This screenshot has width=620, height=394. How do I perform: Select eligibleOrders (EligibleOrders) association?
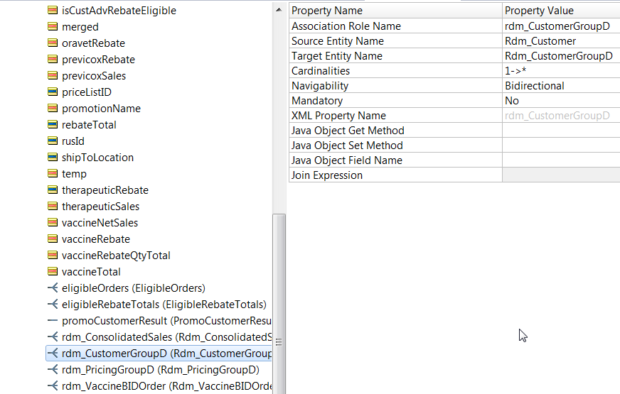(x=134, y=288)
